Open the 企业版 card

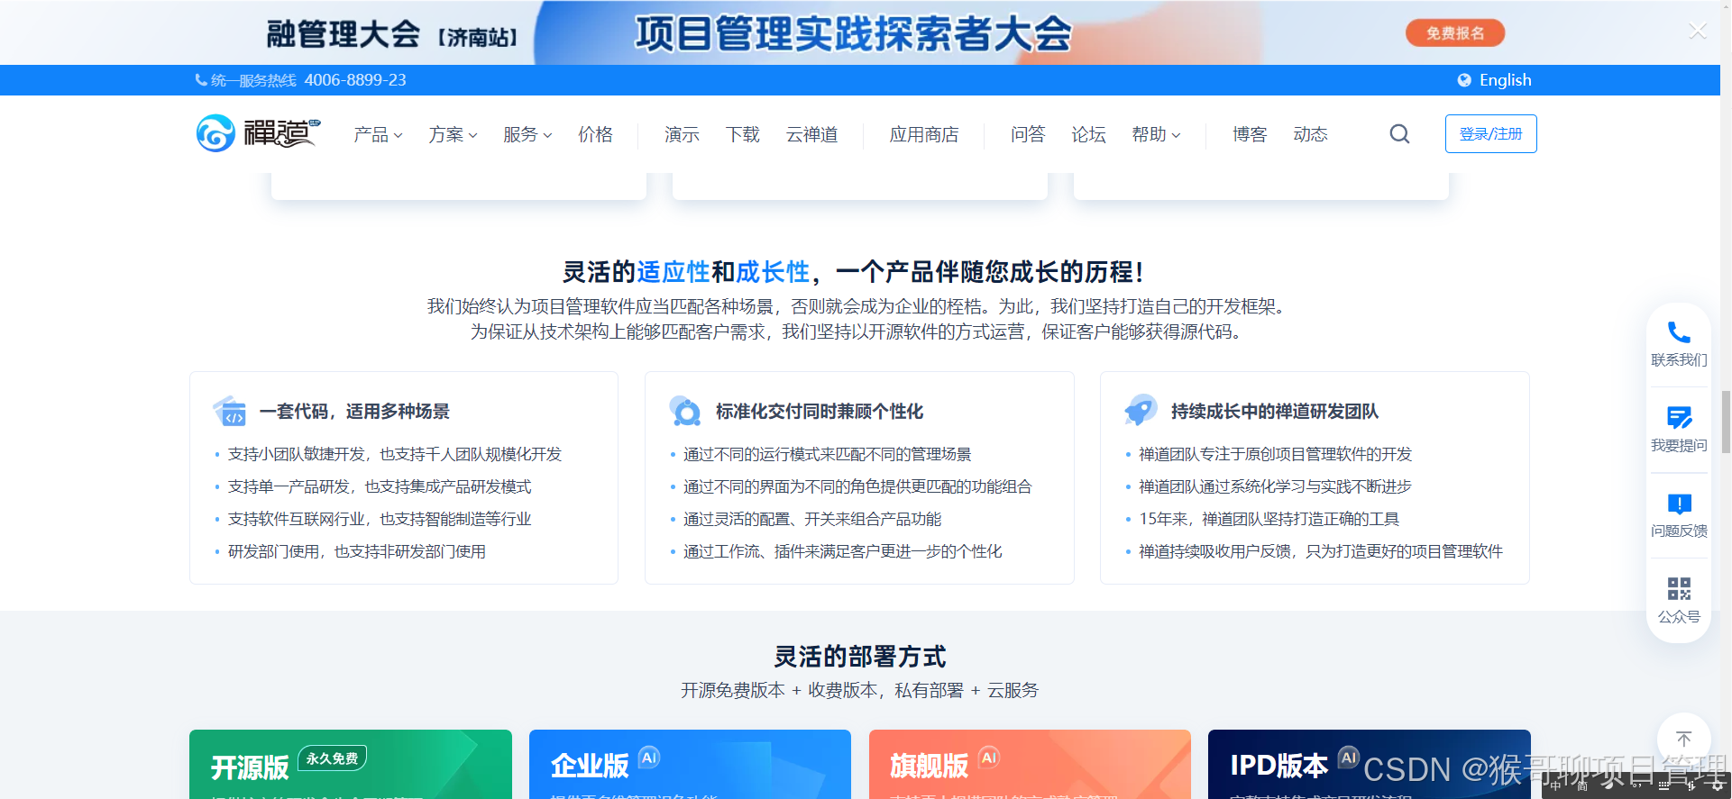tap(690, 764)
